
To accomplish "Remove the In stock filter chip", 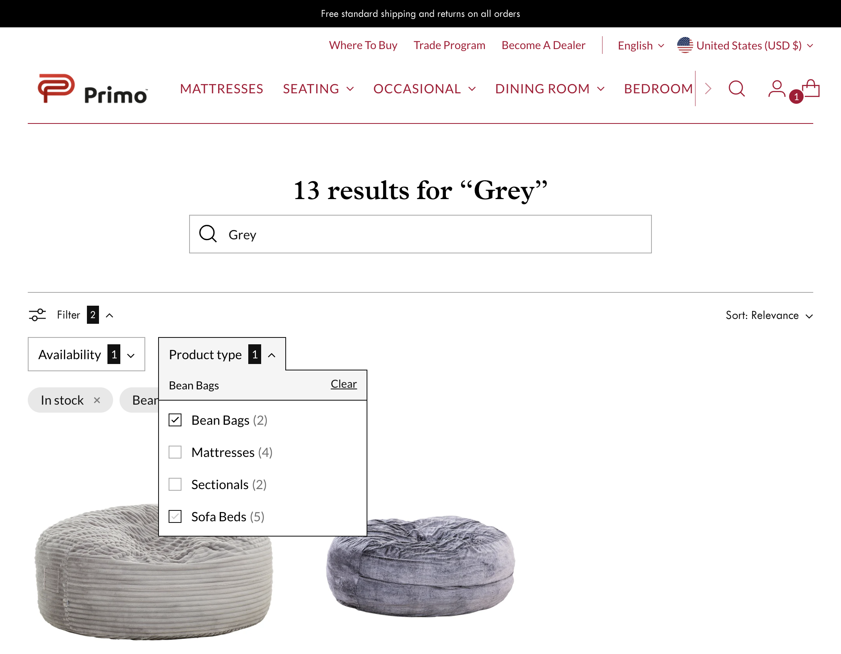I will tap(97, 400).
